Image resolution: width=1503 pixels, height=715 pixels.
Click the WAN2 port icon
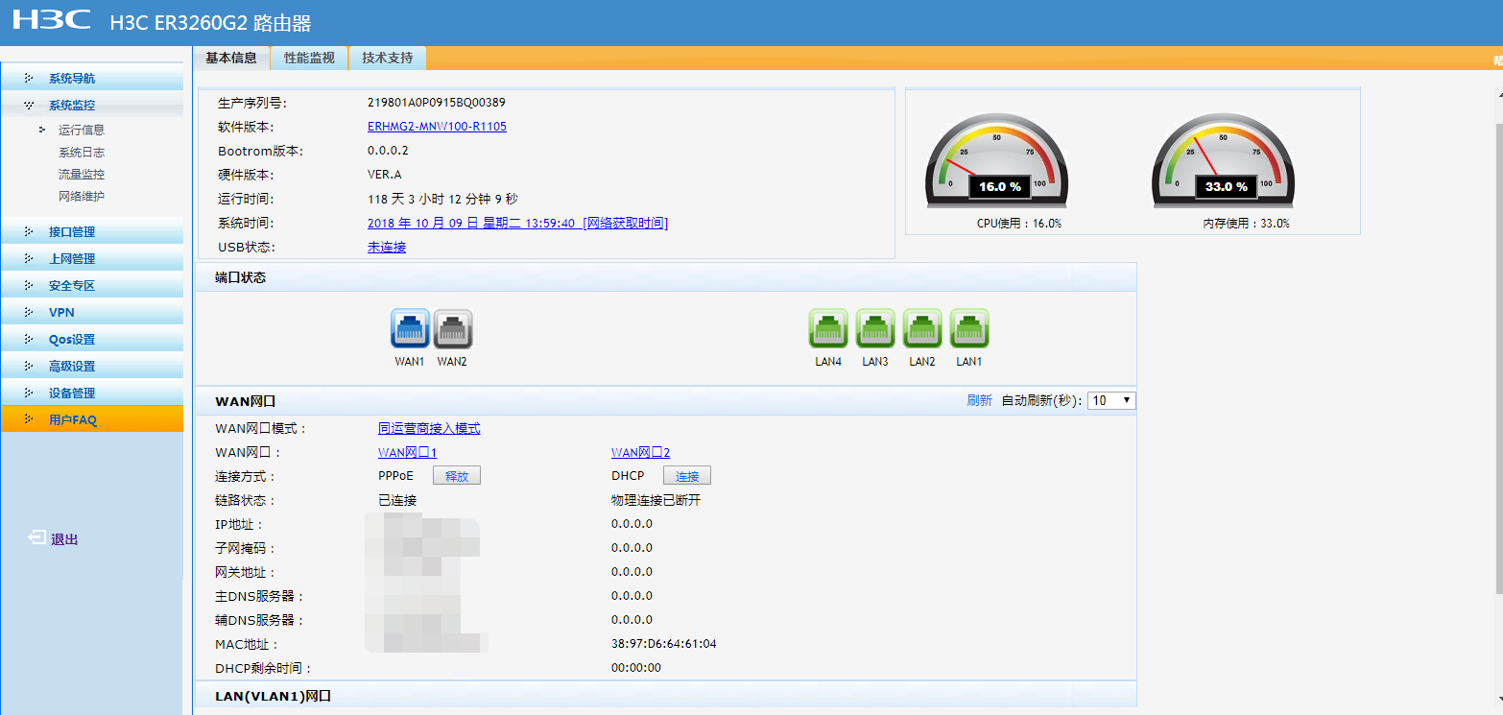[x=453, y=329]
